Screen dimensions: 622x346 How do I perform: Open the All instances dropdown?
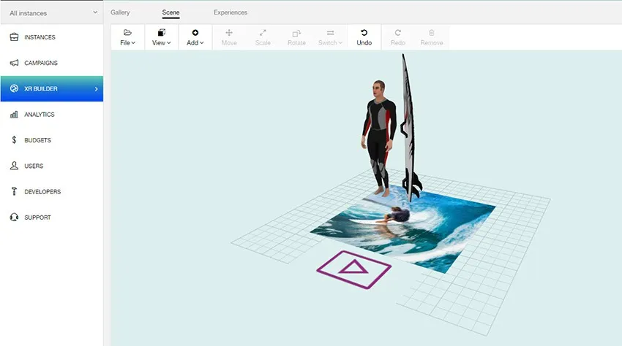[x=51, y=12]
